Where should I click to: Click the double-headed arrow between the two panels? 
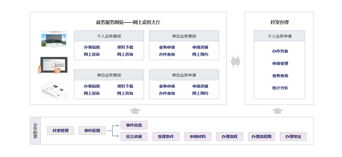point(235,61)
